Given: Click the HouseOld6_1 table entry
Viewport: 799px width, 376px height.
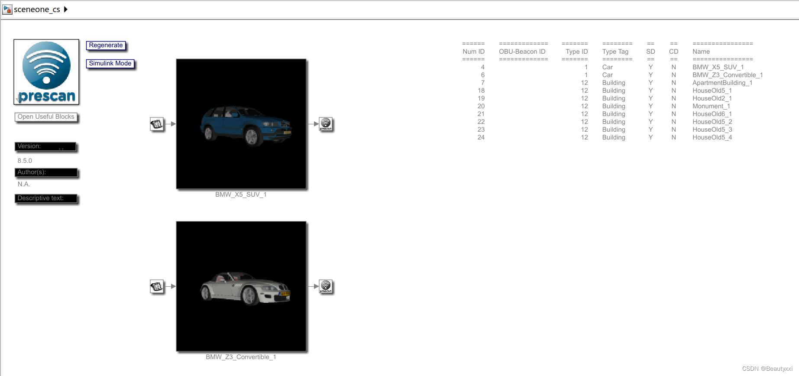Looking at the screenshot, I should pos(712,114).
